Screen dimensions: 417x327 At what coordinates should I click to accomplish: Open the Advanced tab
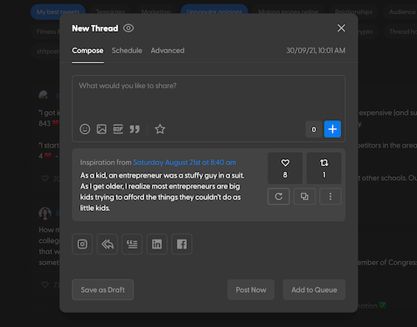click(168, 51)
